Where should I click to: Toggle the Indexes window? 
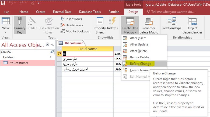pos(112,23)
